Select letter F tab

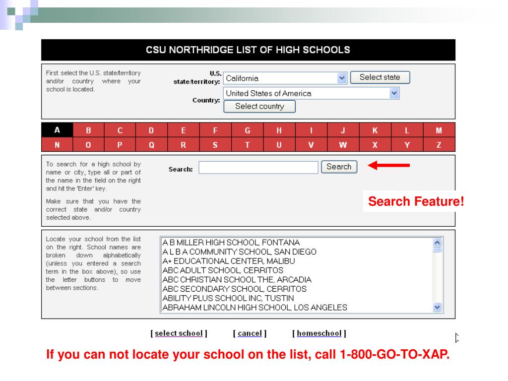click(215, 130)
